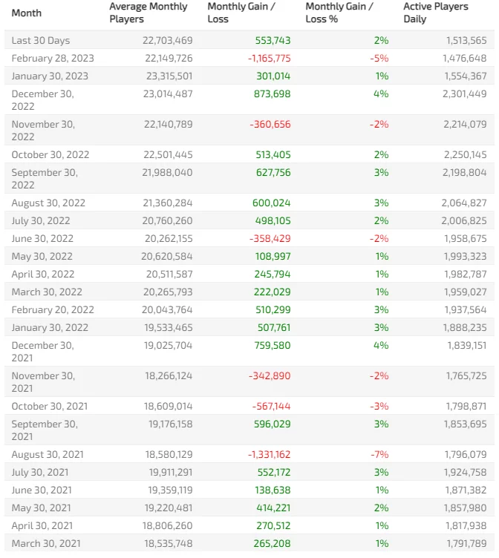Click the 'Monthly Gain / Loss %' header
This screenshot has width=499, height=558.
point(340,13)
